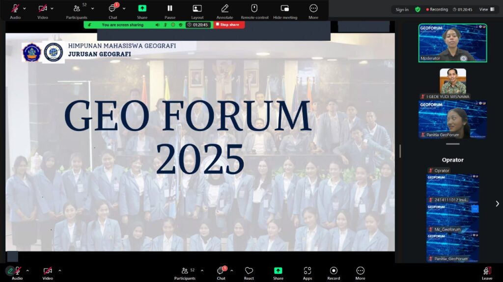The image size is (503, 282).
Task: Open the View menu at top right
Action: pos(485,9)
